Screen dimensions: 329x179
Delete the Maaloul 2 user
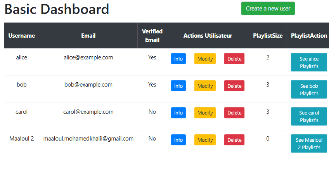point(234,140)
